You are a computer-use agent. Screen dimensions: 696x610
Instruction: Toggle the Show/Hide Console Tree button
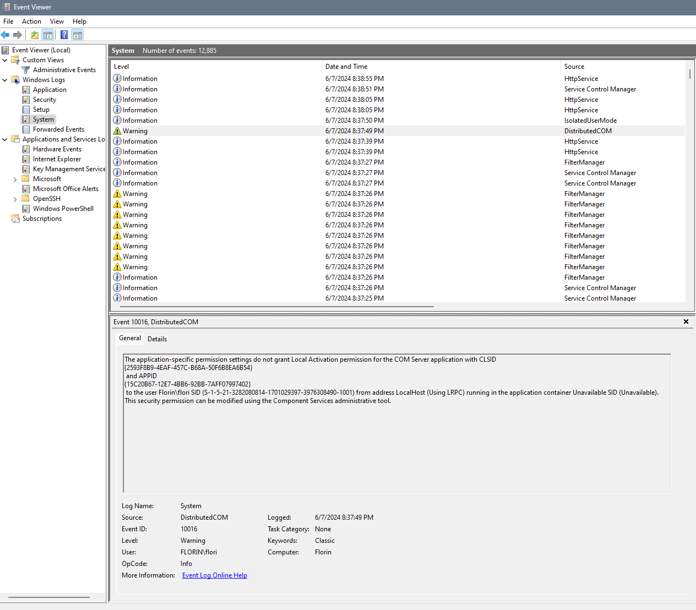(48, 35)
